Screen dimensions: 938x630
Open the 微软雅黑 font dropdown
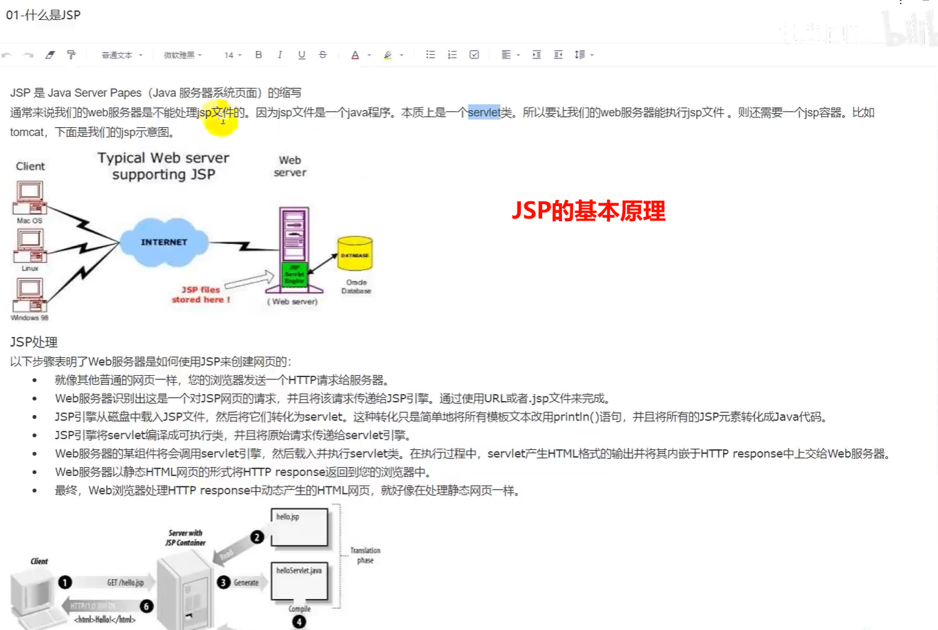(182, 55)
